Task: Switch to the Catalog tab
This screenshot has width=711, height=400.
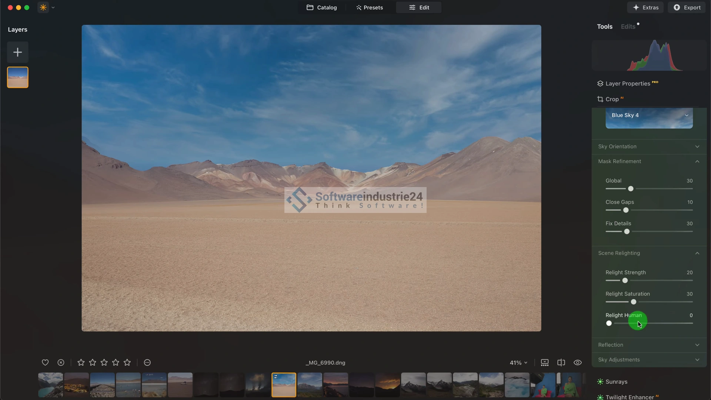Action: pos(322,7)
